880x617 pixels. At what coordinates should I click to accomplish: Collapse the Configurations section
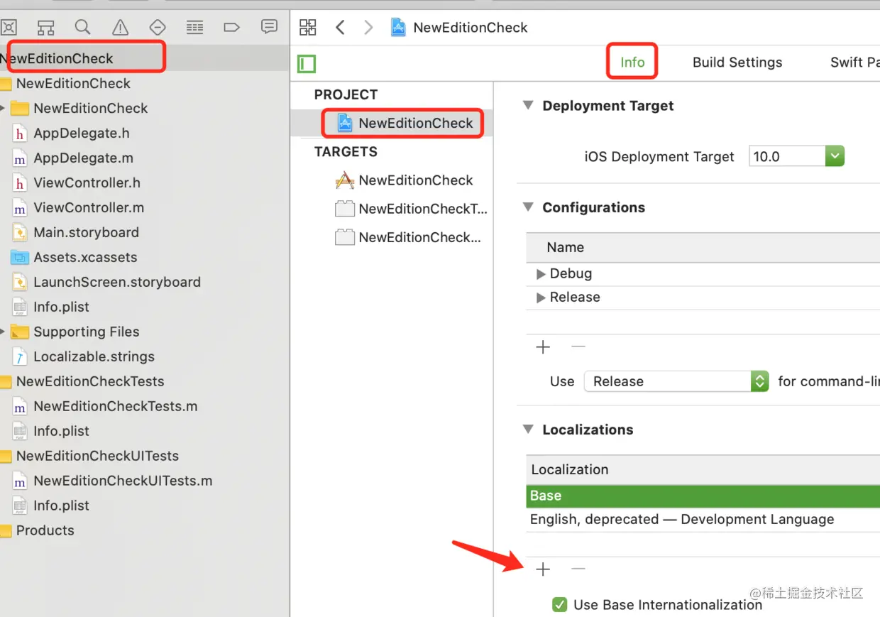pyautogui.click(x=528, y=207)
